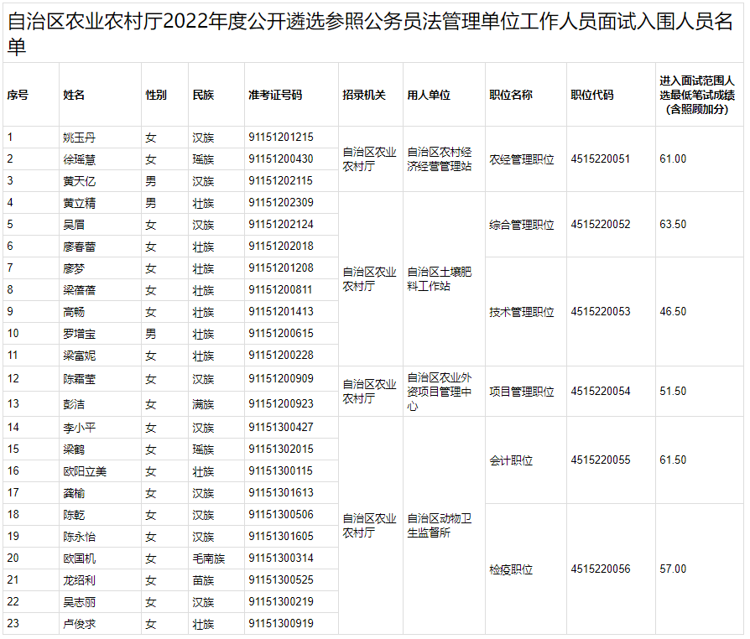Viewport: 750px width, 639px height.
Task: Select the 民族 column header
Action: coord(203,96)
